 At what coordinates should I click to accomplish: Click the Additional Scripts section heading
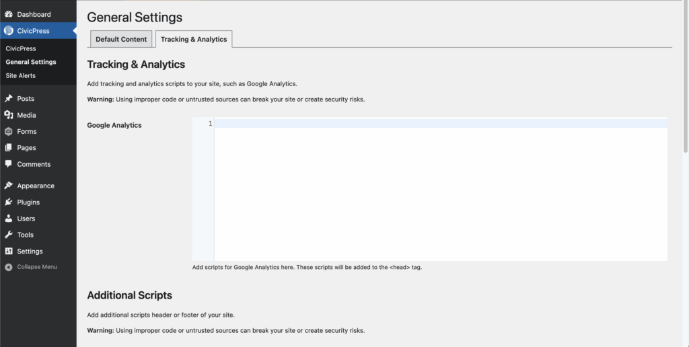(130, 295)
